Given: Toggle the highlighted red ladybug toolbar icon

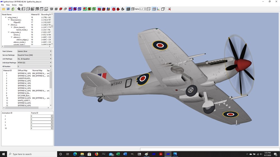Looking at the screenshot, I should [x=114, y=9].
